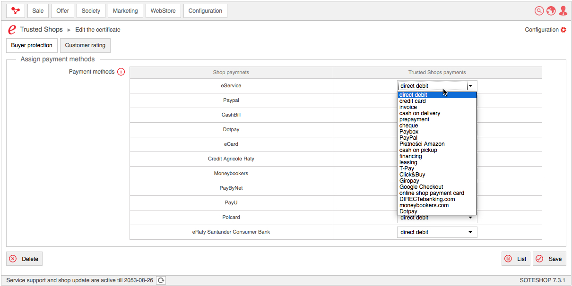This screenshot has width=572, height=286.
Task: Select Dotpay option in dropdown list
Action: coord(437,211)
